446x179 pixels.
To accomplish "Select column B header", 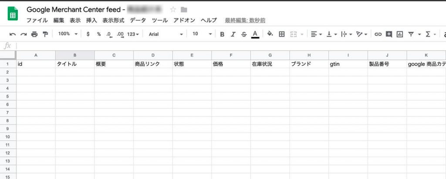I will point(75,55).
